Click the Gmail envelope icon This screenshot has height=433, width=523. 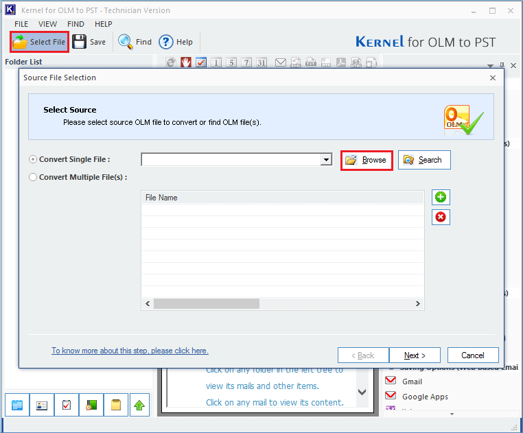(x=391, y=380)
